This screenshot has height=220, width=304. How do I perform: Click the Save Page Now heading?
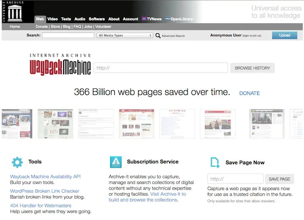tap(245, 163)
